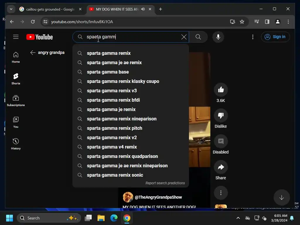Click the address bar URL
Screen dimensions: 300x225
[82, 22]
